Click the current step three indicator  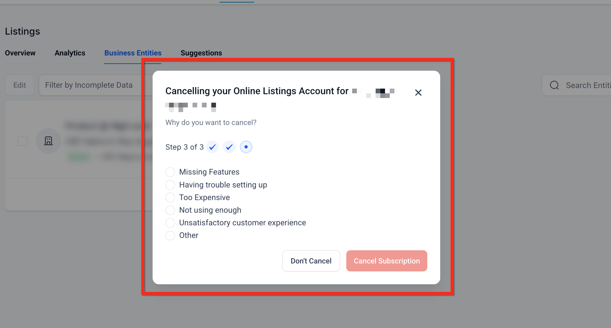pos(246,147)
